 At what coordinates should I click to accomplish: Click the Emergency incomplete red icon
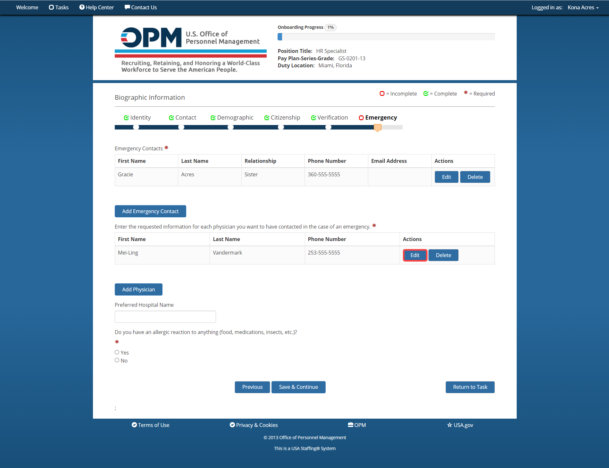click(361, 118)
